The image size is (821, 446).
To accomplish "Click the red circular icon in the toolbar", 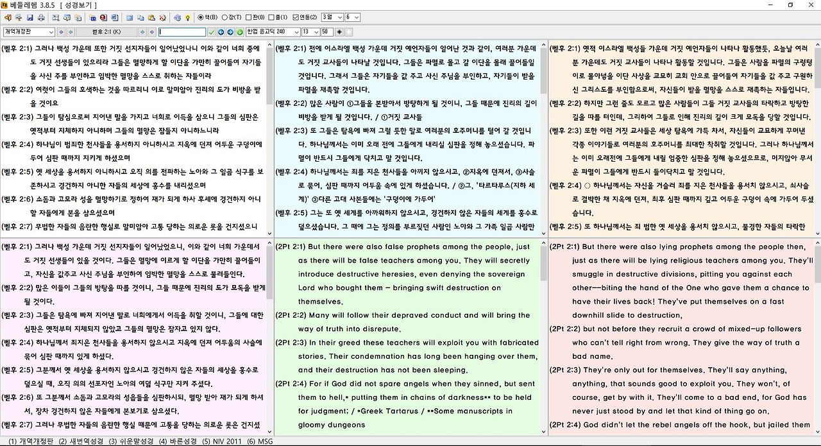I will pos(103,17).
